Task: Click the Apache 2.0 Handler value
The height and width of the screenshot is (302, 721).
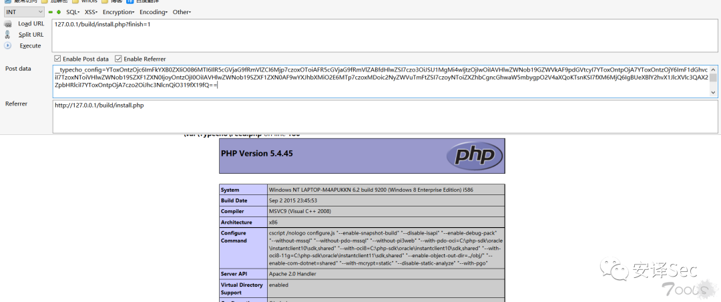Action: pos(292,274)
